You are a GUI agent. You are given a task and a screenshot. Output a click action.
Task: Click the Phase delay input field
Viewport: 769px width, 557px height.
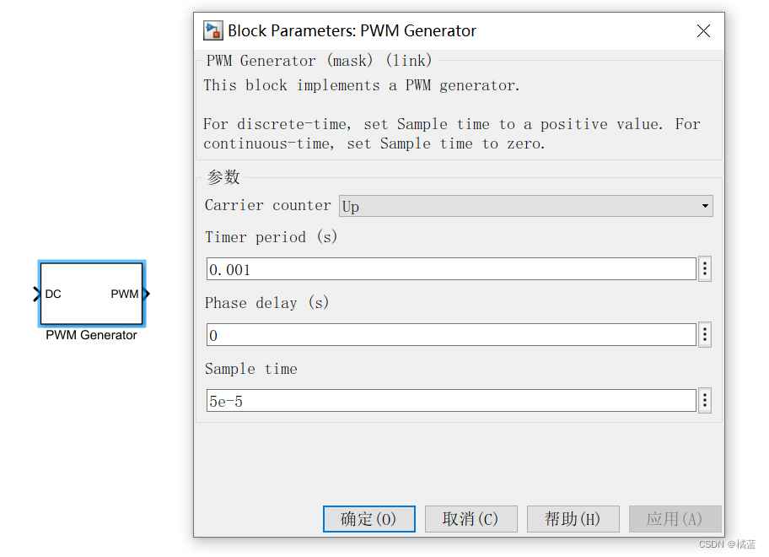point(451,335)
